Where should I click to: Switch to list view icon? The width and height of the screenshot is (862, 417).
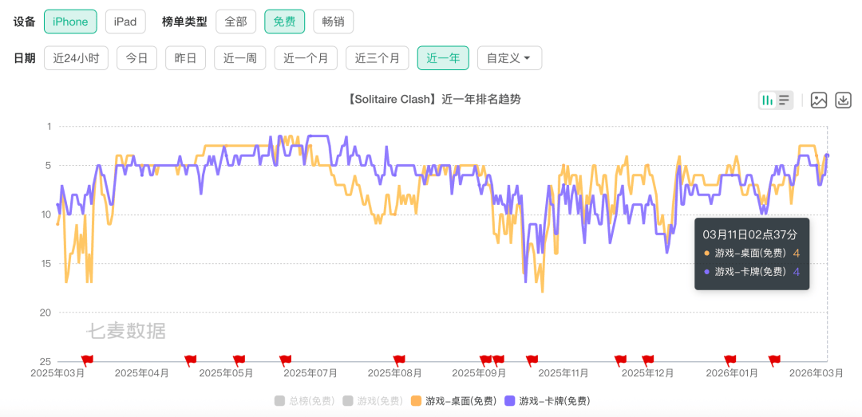coord(785,100)
